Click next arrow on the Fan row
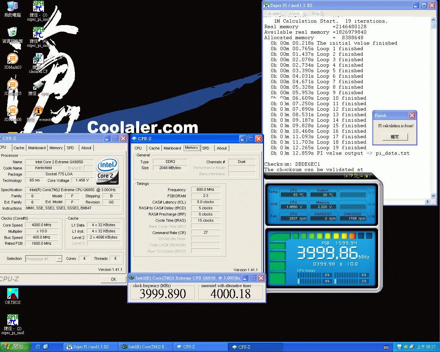This screenshot has height=352, width=440. point(373,216)
